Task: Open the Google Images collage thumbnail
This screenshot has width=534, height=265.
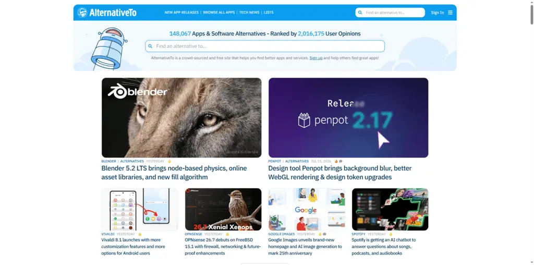Action: click(x=307, y=210)
